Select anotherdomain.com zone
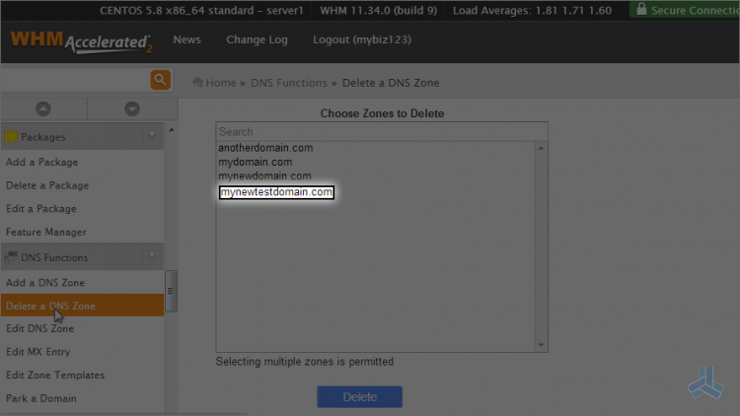Screen dimensions: 740x416 pos(265,148)
